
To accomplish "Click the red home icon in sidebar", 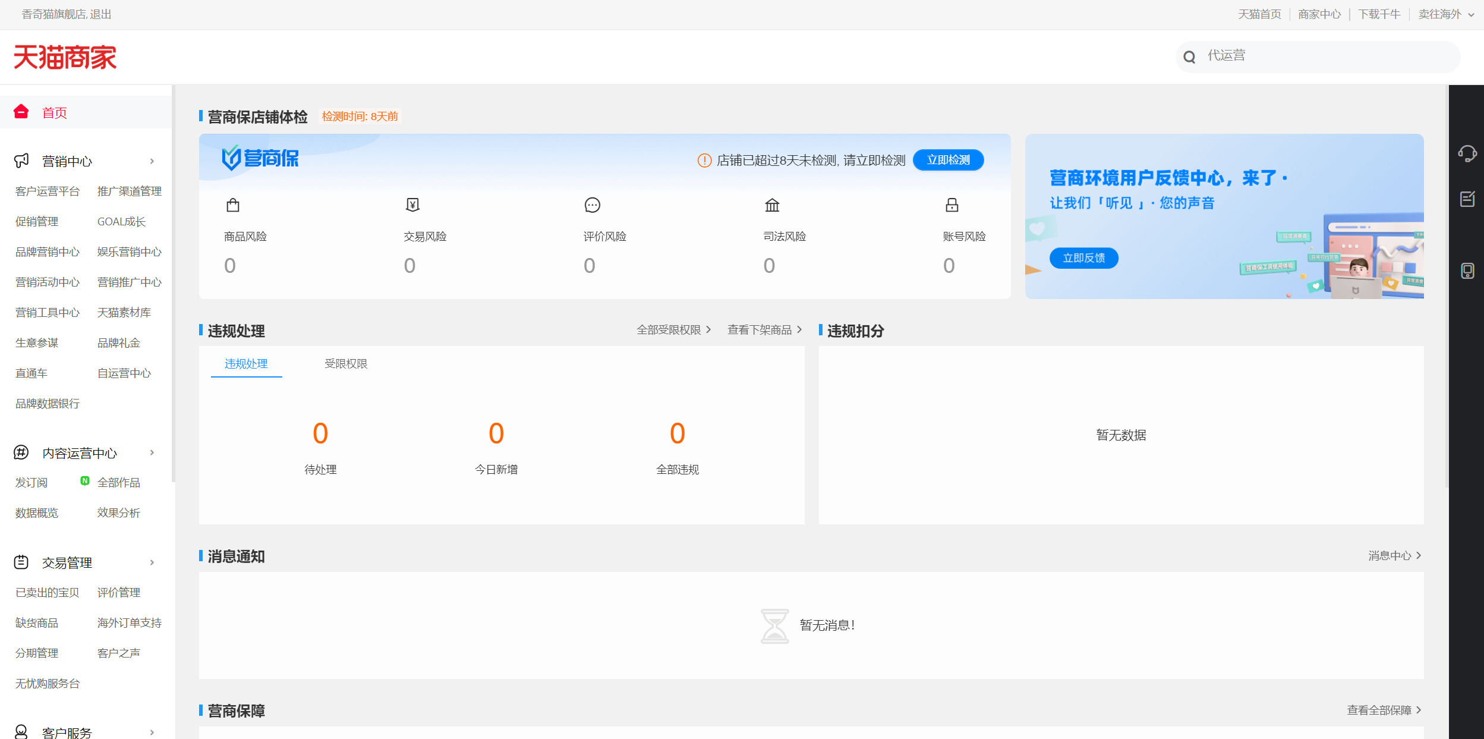I will point(21,112).
